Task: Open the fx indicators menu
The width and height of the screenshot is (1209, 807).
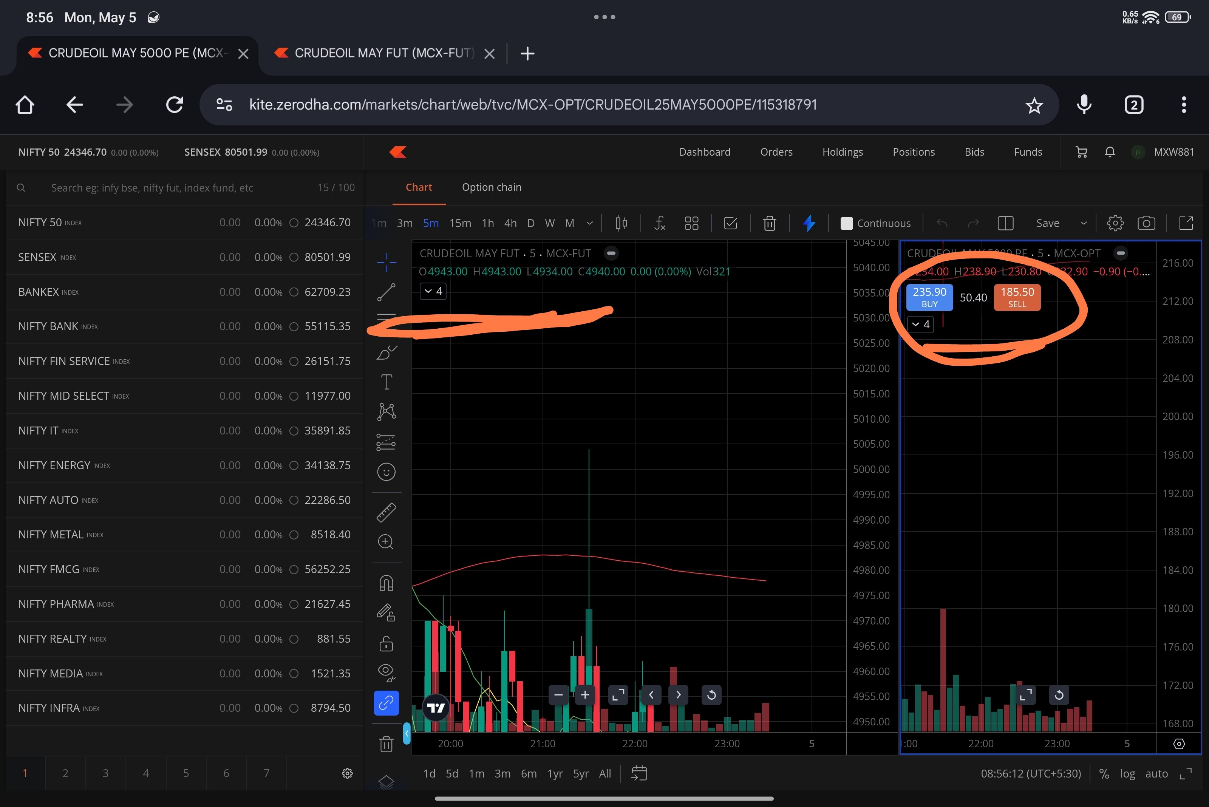Action: 659,223
